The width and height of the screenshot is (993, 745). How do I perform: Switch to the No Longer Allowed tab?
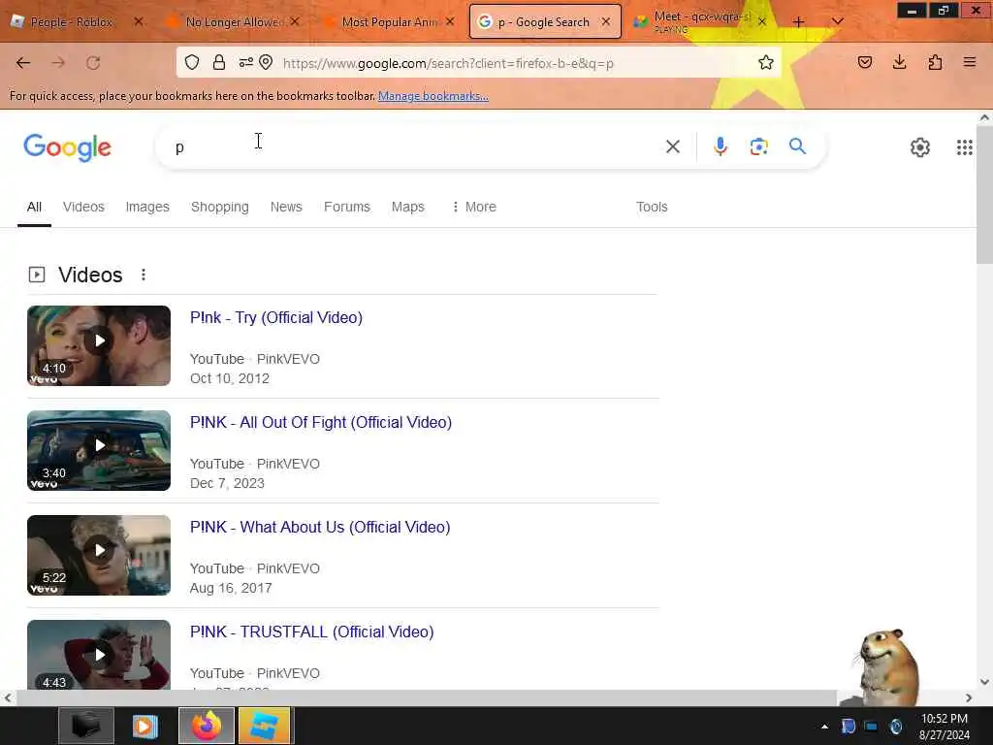point(233,22)
